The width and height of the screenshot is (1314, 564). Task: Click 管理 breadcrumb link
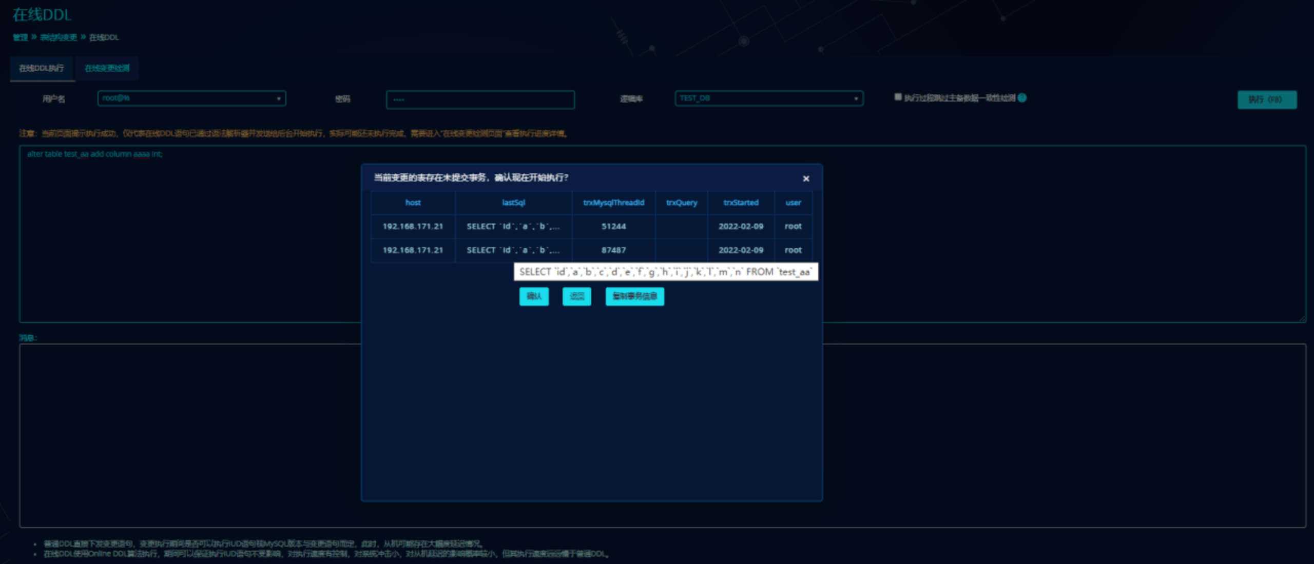tap(21, 37)
